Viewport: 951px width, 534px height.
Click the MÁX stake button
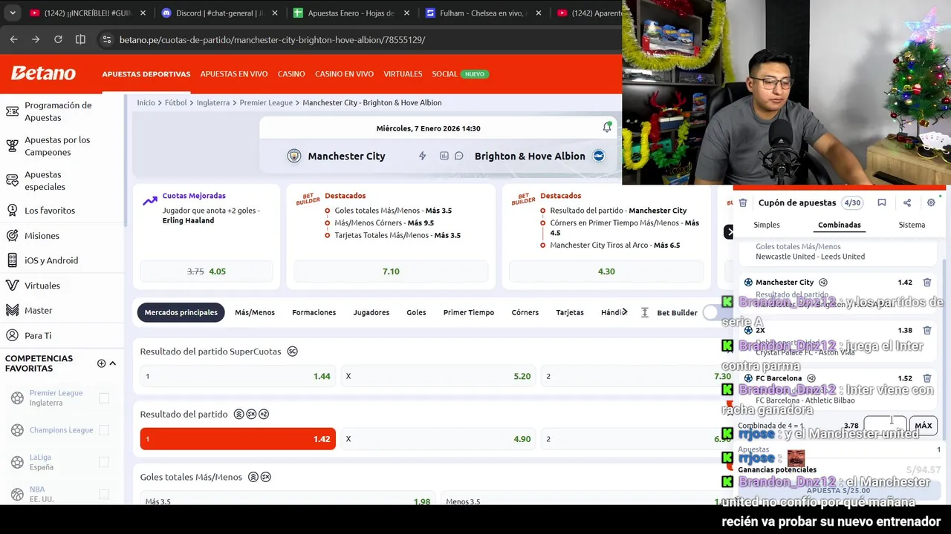(924, 426)
